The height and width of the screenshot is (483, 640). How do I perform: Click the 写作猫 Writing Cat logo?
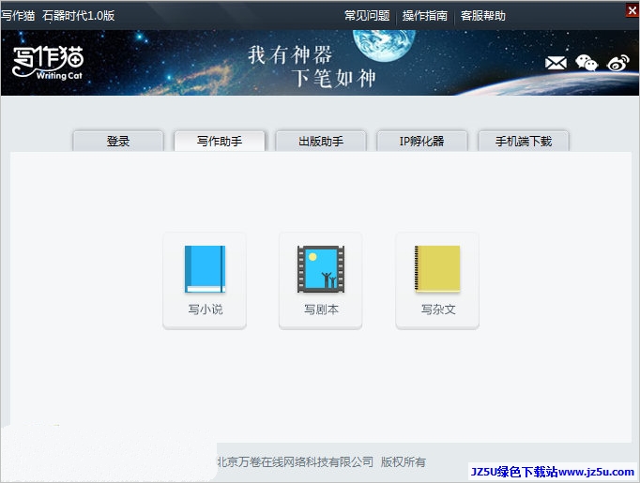(48, 63)
